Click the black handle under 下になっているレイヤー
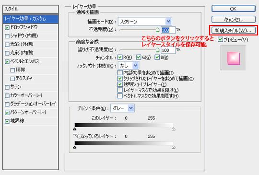The width and height of the screenshot is (259, 175). pos(75,147)
